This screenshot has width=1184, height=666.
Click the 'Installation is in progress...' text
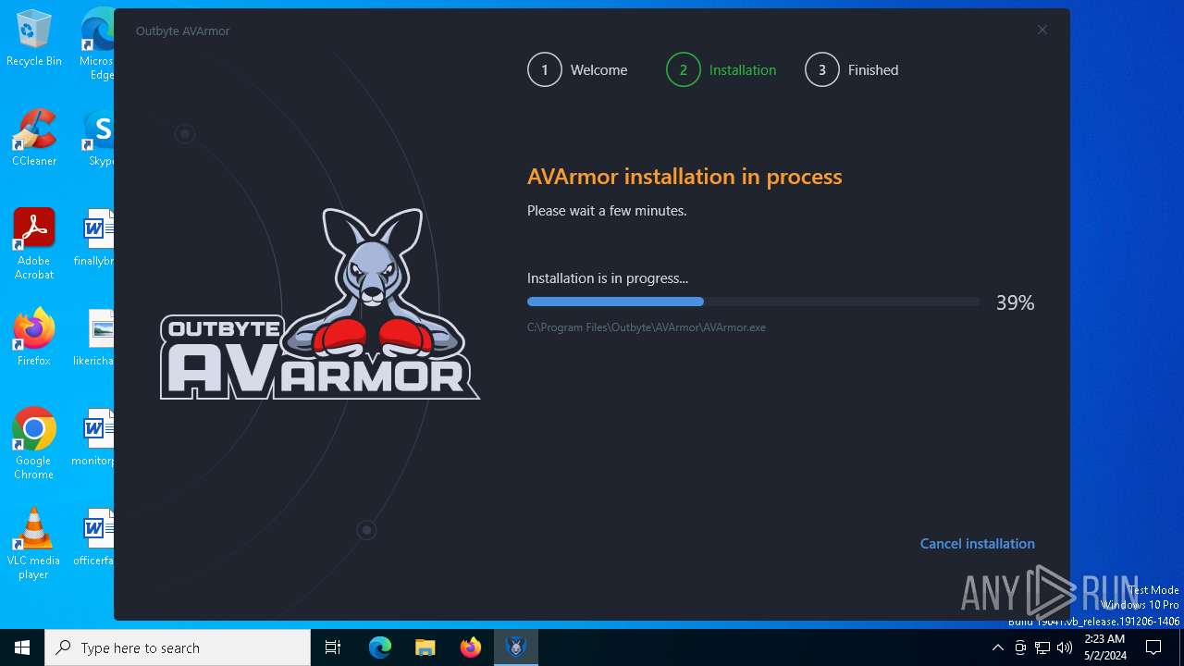pyautogui.click(x=608, y=277)
